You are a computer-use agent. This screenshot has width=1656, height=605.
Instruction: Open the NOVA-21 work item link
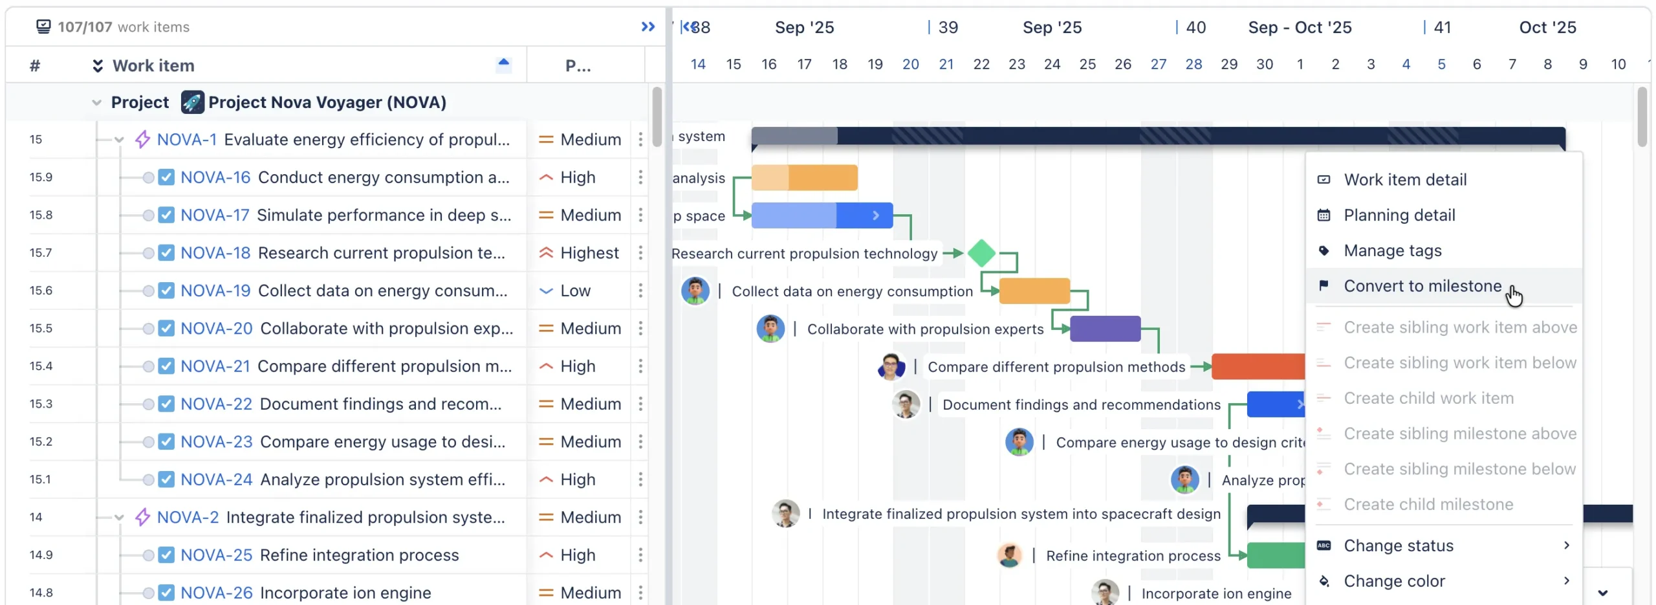(x=215, y=366)
